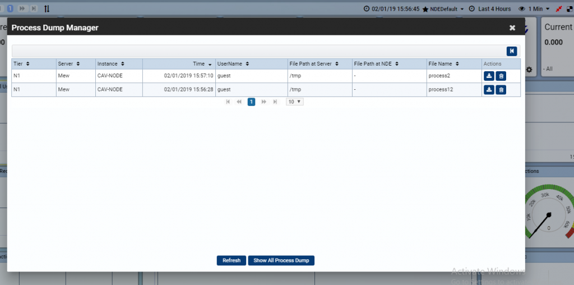574x285 pixels.
Task: Click the Refresh button
Action: (232, 260)
